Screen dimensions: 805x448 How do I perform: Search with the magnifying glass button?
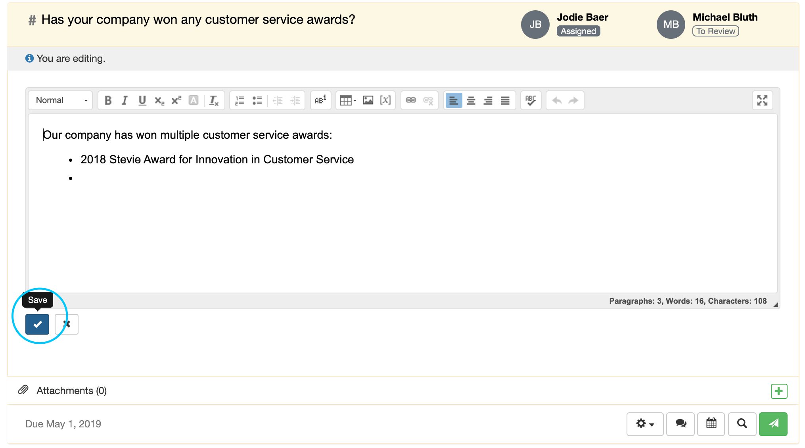click(742, 424)
